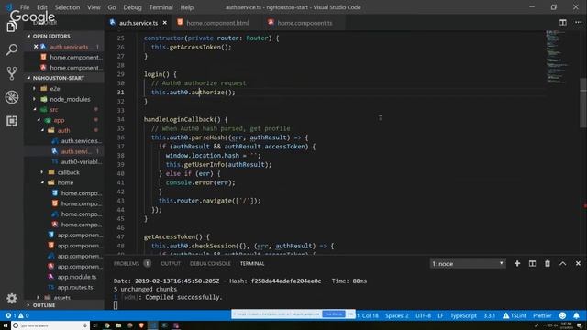Image resolution: width=587 pixels, height=330 pixels.
Task: Expand the callback folder
Action: point(68,172)
